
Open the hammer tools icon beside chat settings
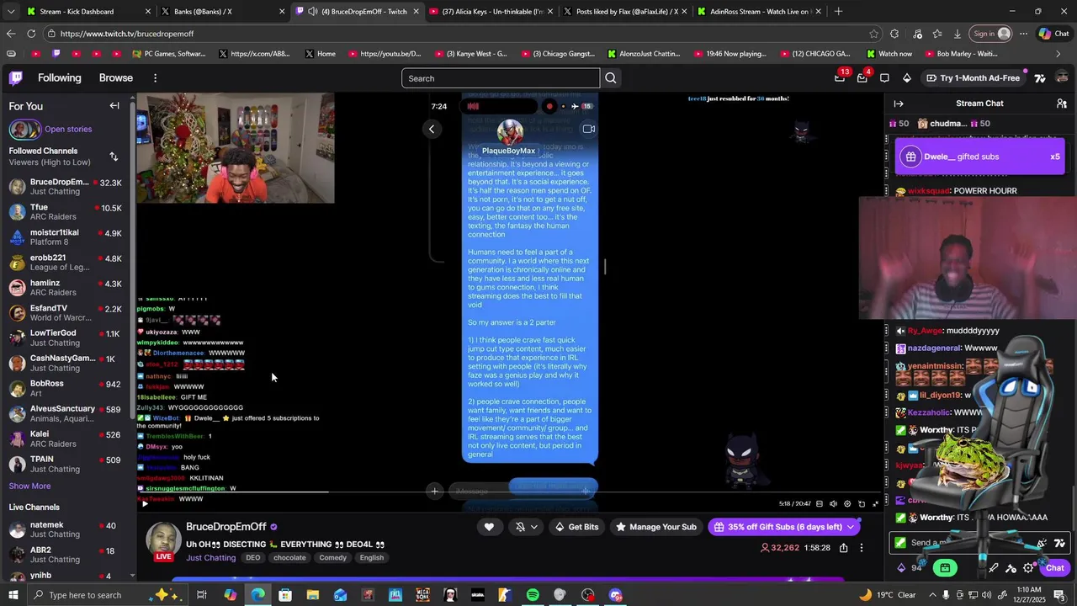point(1011,568)
